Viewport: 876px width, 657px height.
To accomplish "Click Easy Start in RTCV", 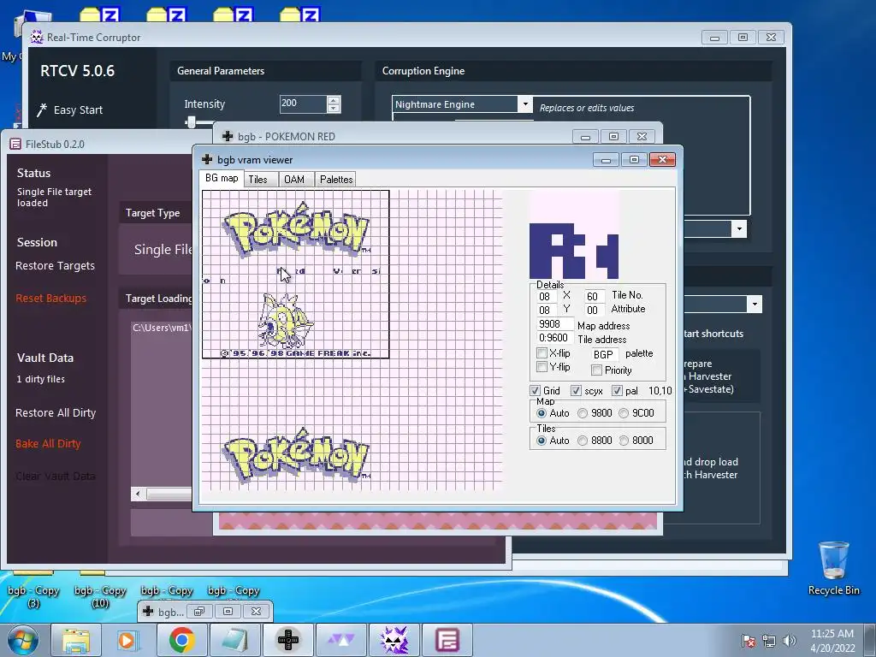I will (78, 110).
